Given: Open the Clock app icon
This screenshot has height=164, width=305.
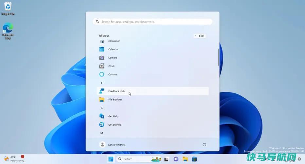Looking at the screenshot, I should coord(102,66).
